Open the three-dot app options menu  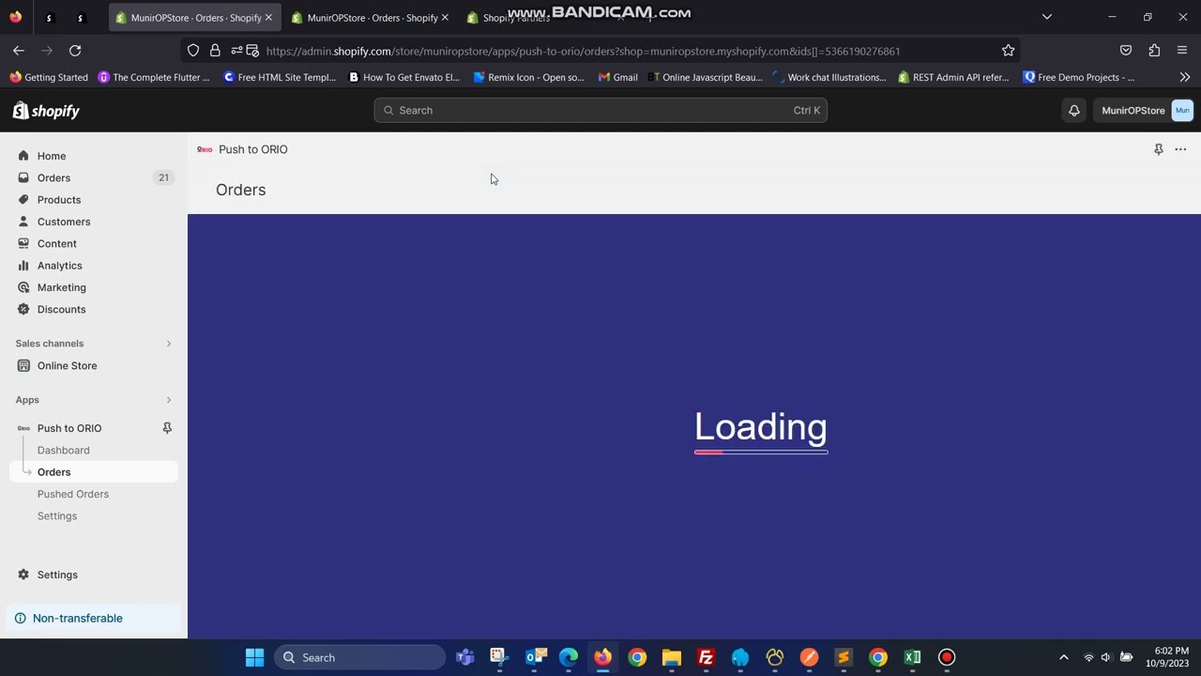1180,149
